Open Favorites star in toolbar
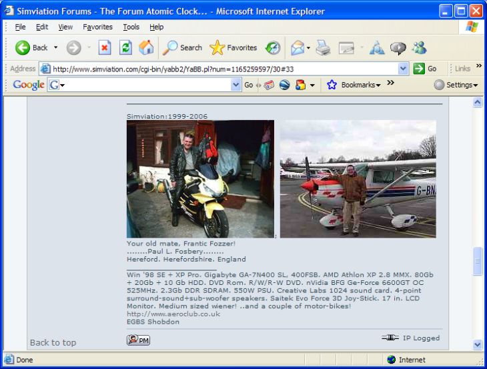Viewport: 487px width, 369px height. (x=233, y=48)
